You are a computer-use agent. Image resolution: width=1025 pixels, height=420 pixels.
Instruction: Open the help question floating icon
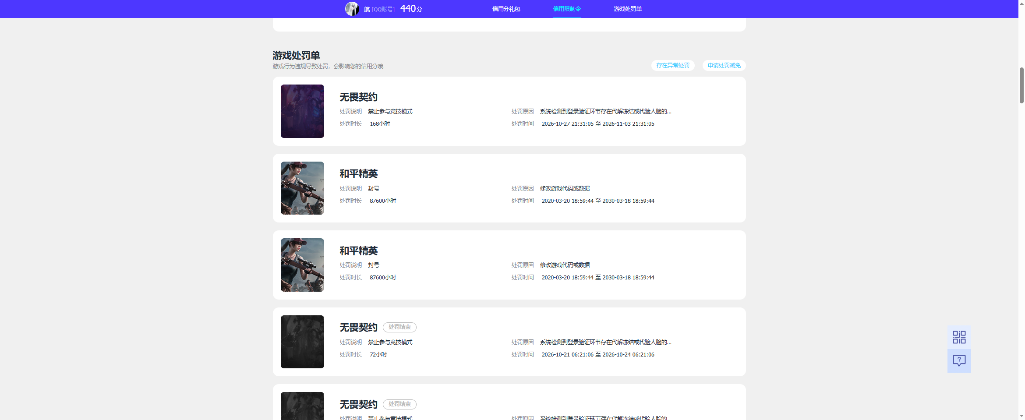959,361
